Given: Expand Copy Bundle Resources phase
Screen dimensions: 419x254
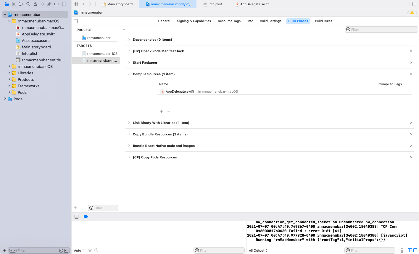Looking at the screenshot, I should (x=129, y=134).
